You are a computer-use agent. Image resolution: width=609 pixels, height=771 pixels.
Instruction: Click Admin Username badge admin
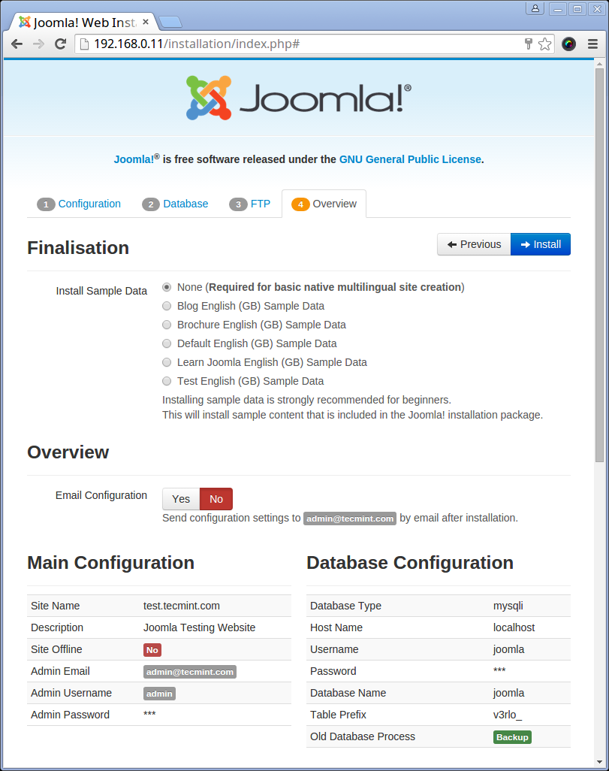tap(159, 694)
